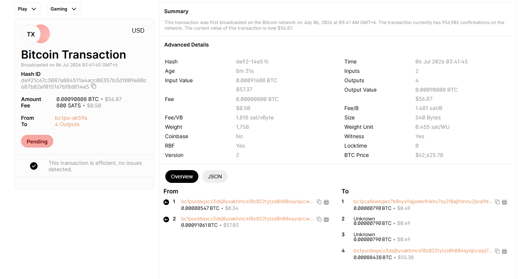Select the Time value 06 Jul 2026 03:41:45

click(x=441, y=62)
